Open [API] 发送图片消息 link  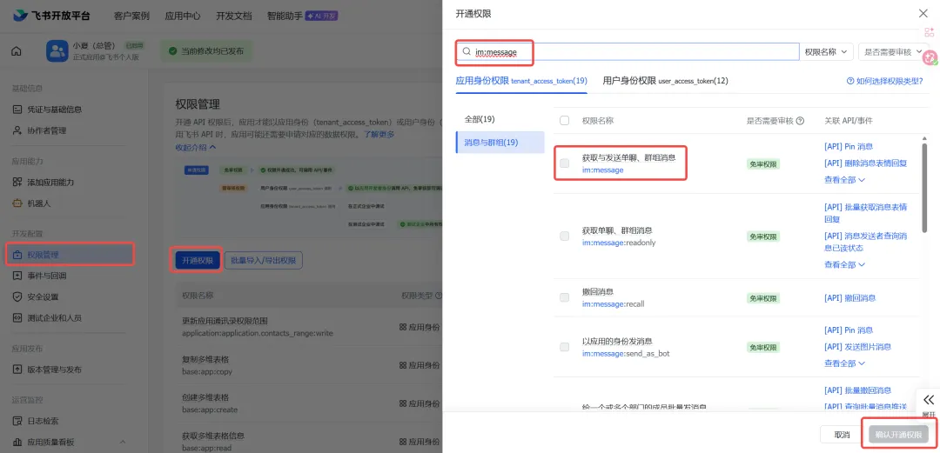coord(858,346)
